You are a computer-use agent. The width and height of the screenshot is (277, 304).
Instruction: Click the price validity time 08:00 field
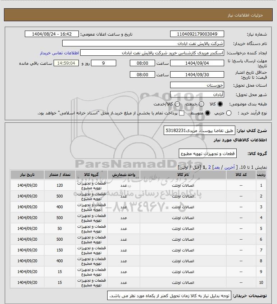142,74
